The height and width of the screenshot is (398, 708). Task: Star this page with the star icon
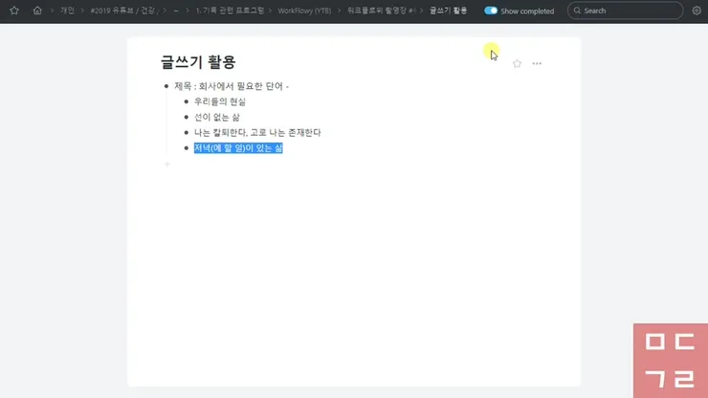point(517,64)
